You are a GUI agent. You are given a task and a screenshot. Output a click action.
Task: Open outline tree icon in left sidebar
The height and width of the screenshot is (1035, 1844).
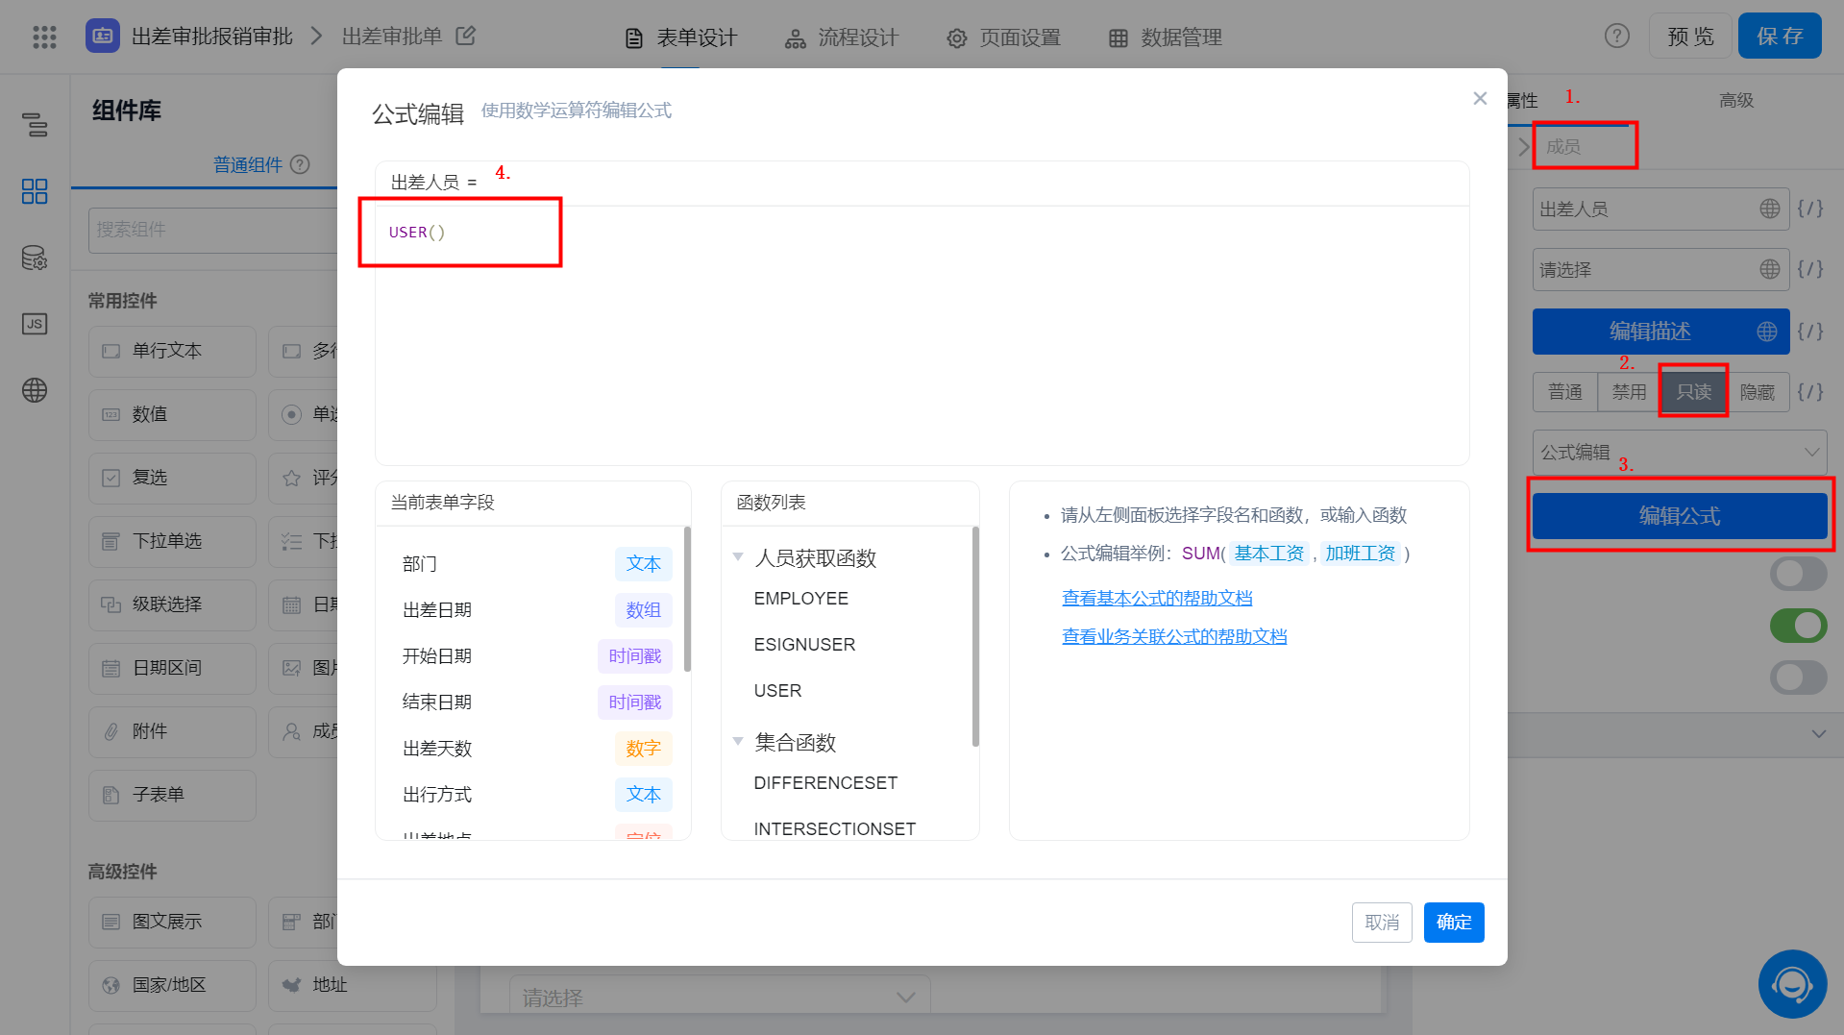[35, 124]
